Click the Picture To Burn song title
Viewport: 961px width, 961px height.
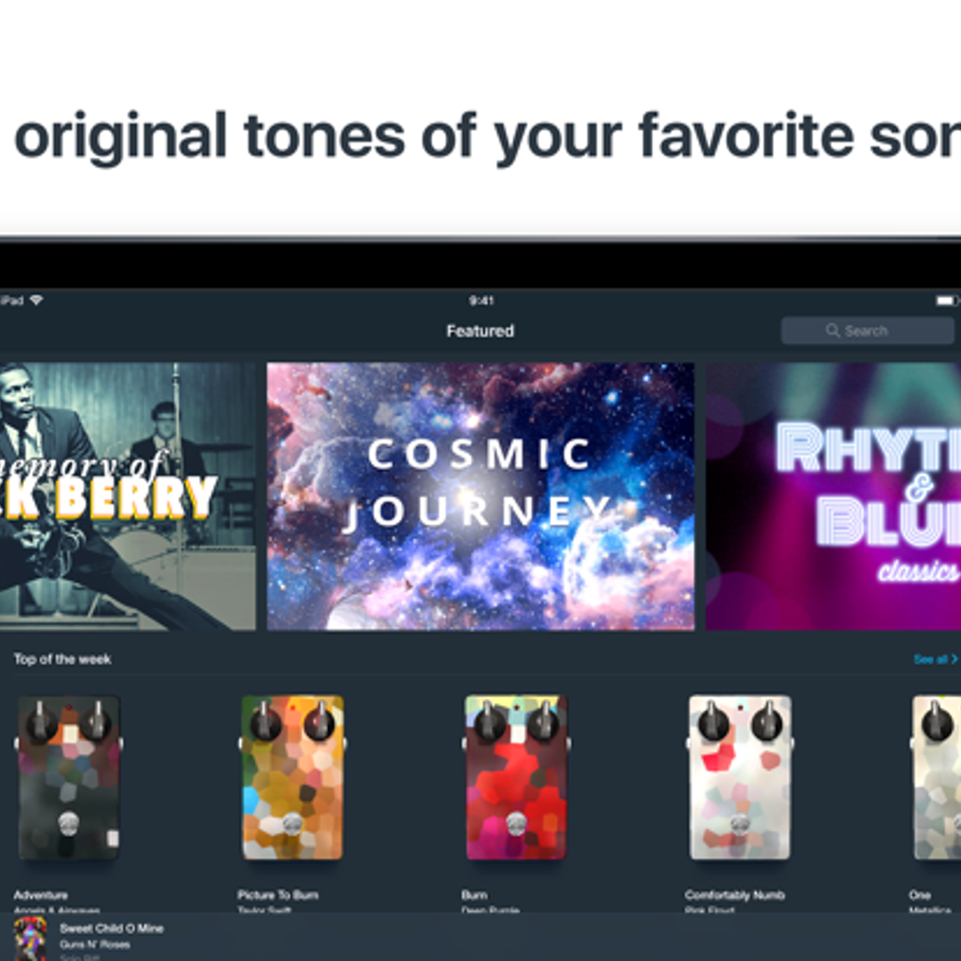[277, 895]
